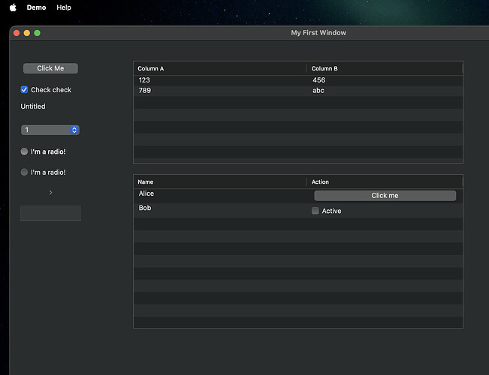Click the Click Me button
Viewport: 489px width, 375px height.
[50, 68]
